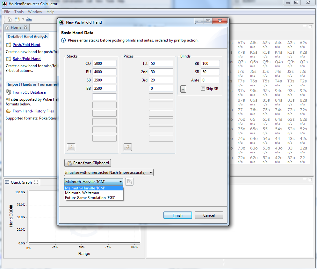
Task: Open the Nash initialization dropdown
Action: pos(109,173)
